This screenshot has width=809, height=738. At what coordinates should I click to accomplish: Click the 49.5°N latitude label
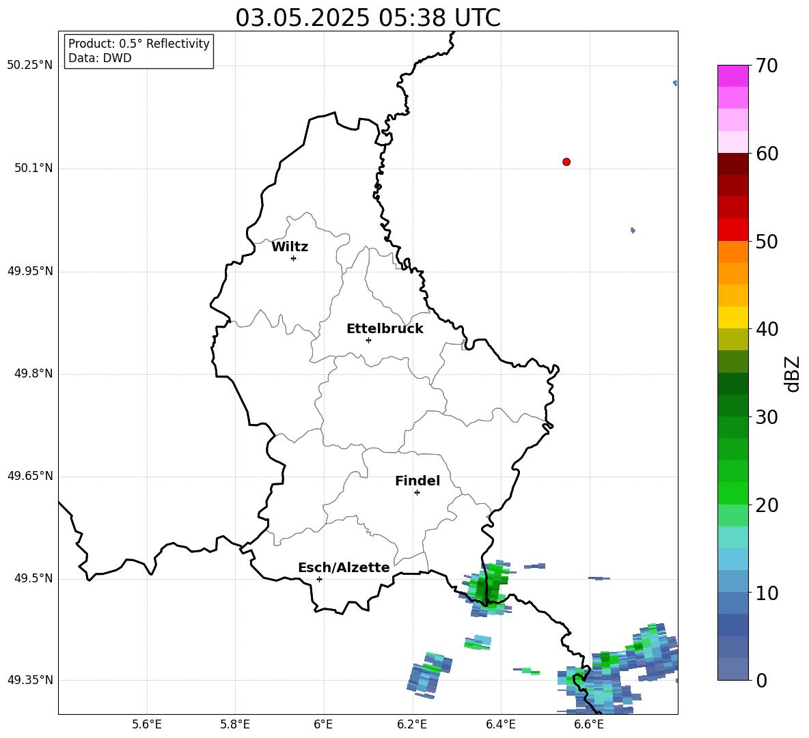point(33,578)
